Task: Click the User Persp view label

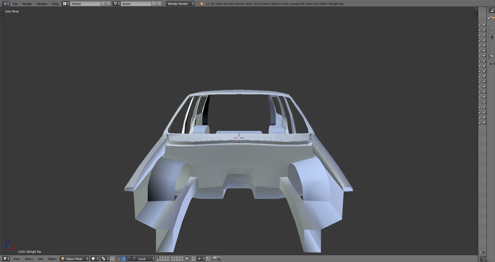Action: (x=12, y=11)
